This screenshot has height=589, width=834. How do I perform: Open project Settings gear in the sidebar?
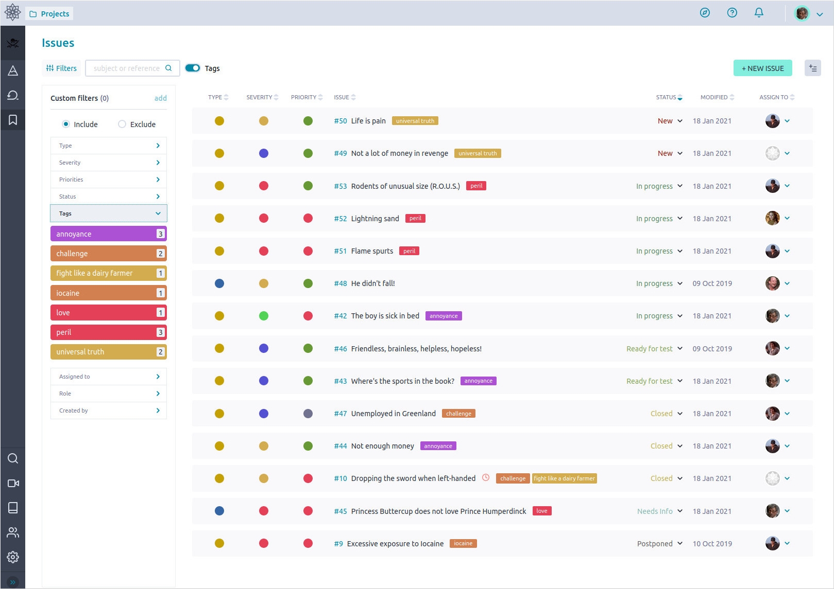(x=13, y=557)
